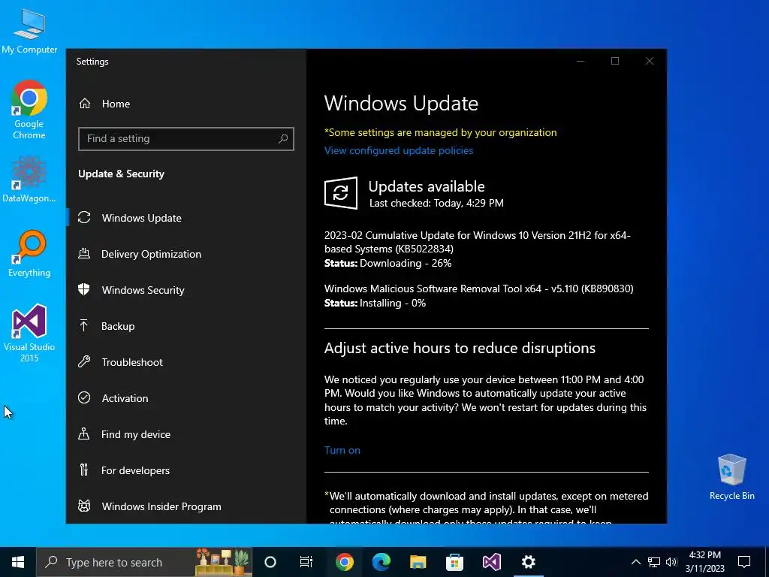This screenshot has height=577, width=769.
Task: Click the large Updates available refresh icon
Action: pyautogui.click(x=341, y=193)
